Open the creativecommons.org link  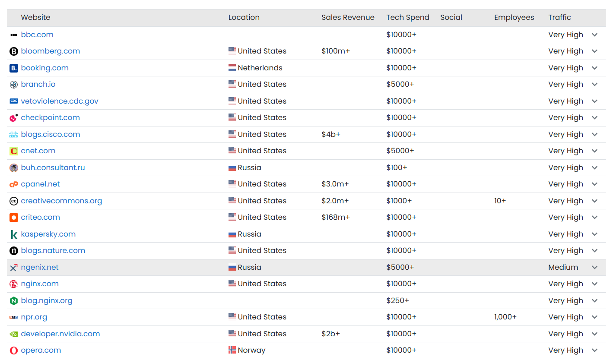pyautogui.click(x=61, y=201)
